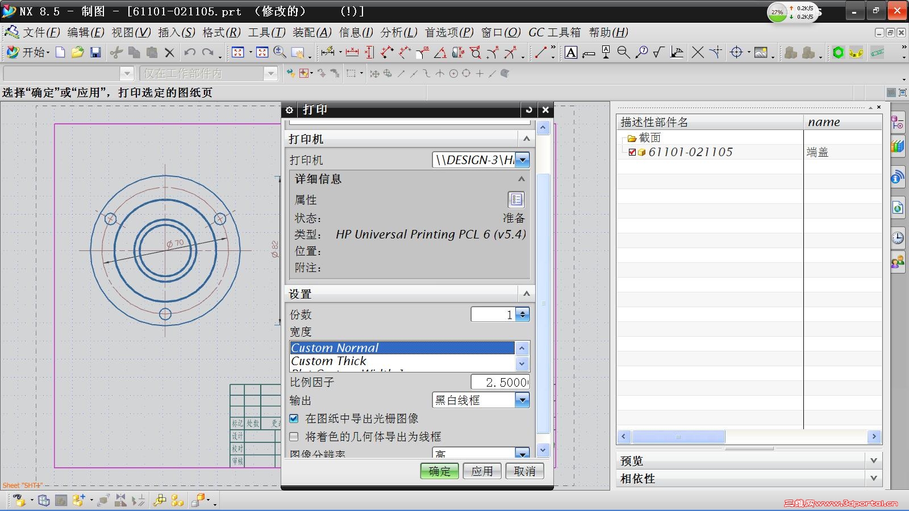Select Custom Thick in the width list
909x511 pixels.
click(402, 361)
